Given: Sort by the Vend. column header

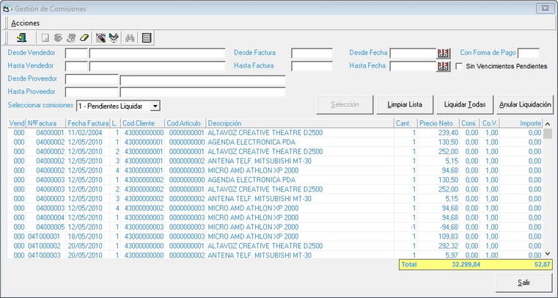Looking at the screenshot, I should pyautogui.click(x=17, y=123).
